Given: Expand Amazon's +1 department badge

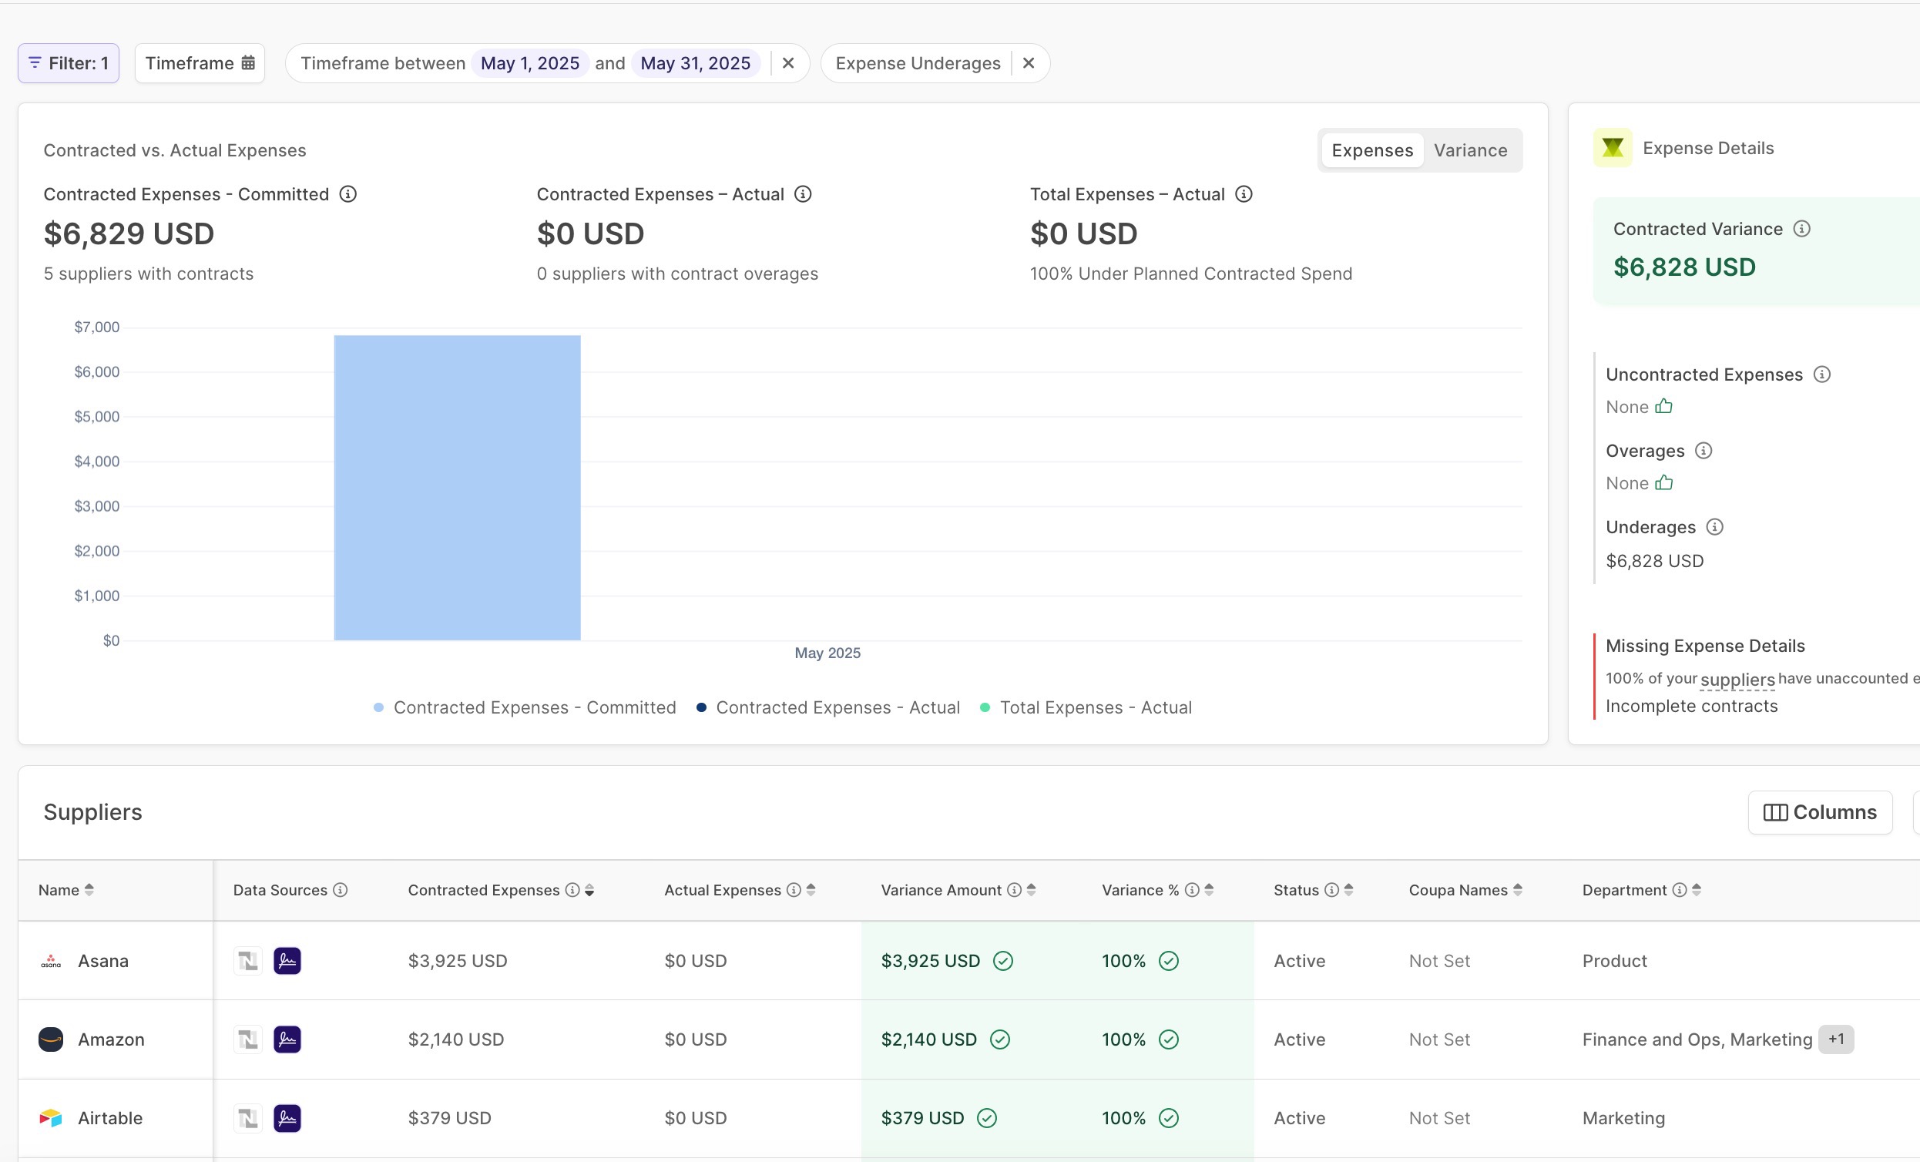Looking at the screenshot, I should [1836, 1039].
